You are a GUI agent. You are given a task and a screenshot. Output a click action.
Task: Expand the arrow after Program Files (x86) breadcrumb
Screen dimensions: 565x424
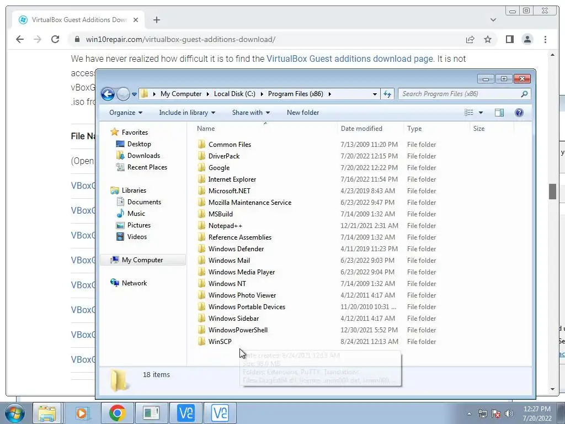pos(329,94)
